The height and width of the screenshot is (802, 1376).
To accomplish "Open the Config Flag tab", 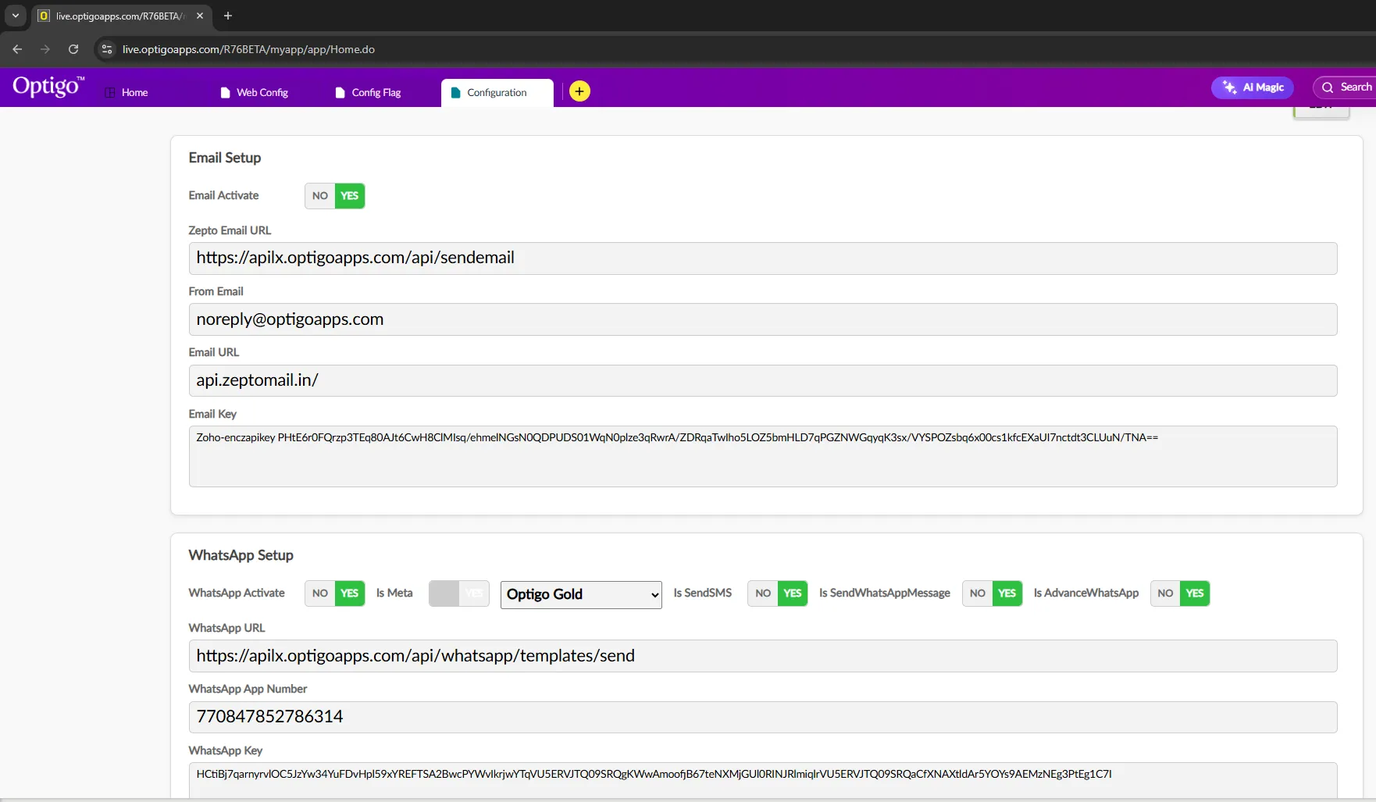I will 369,92.
